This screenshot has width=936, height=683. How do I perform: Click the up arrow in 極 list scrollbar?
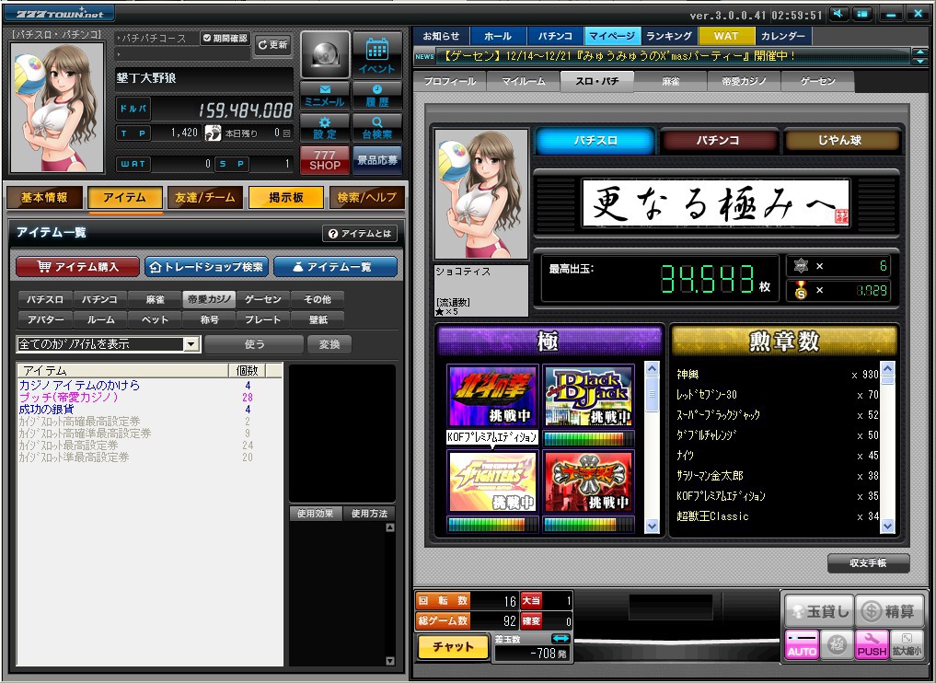(652, 369)
